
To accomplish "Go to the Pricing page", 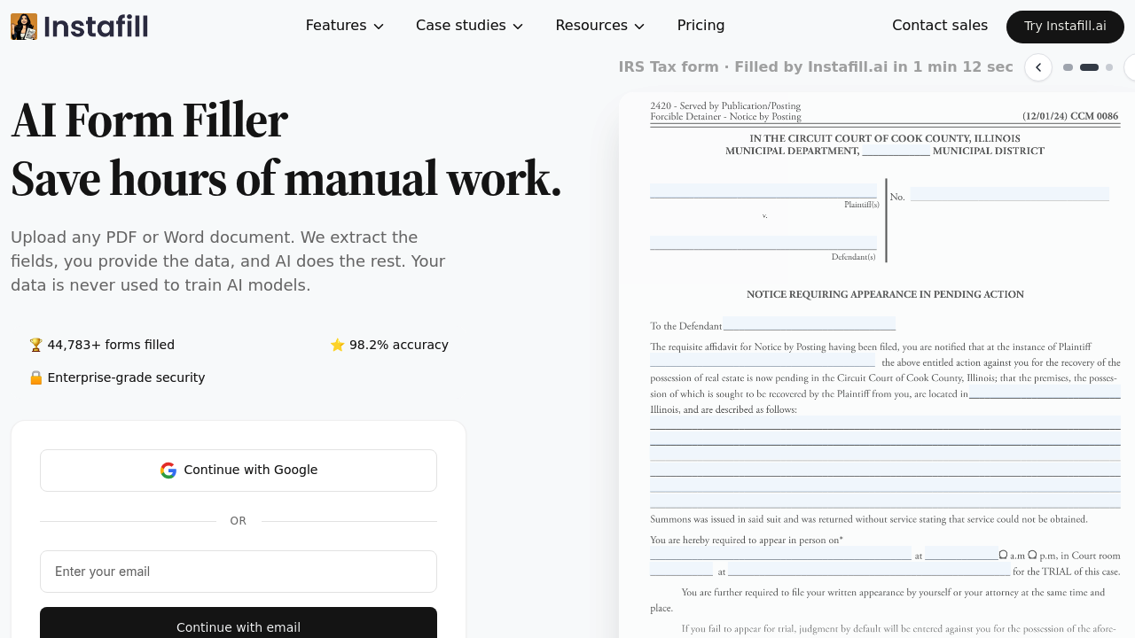I will point(701,26).
